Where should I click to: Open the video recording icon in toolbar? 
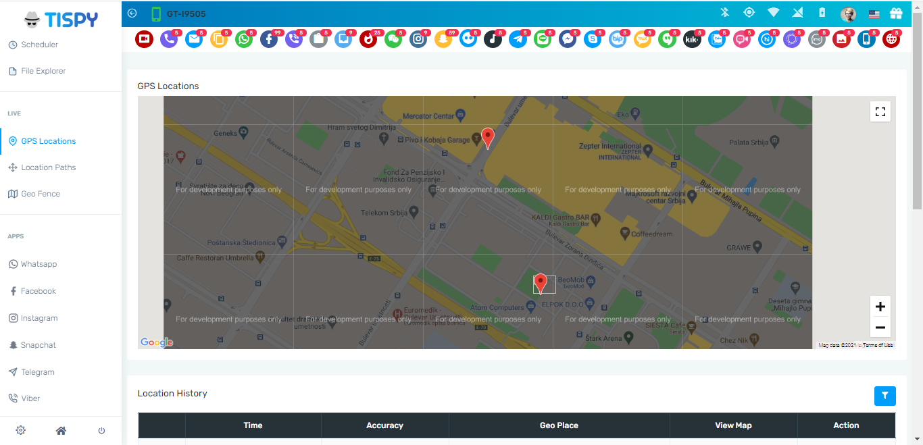pyautogui.click(x=144, y=39)
